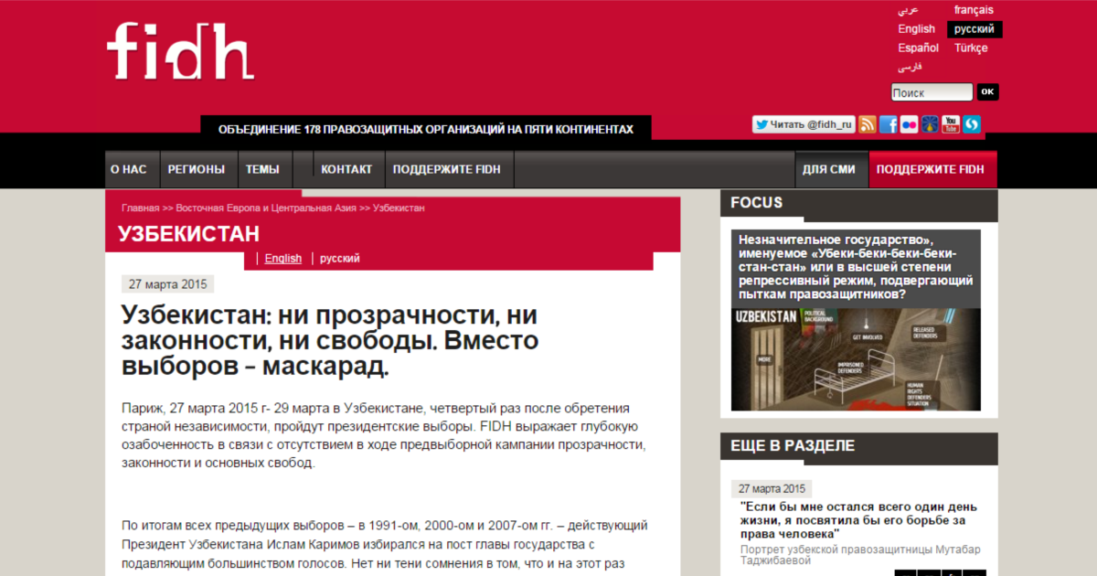Switch site language to Español
1097x576 pixels.
pyautogui.click(x=918, y=48)
